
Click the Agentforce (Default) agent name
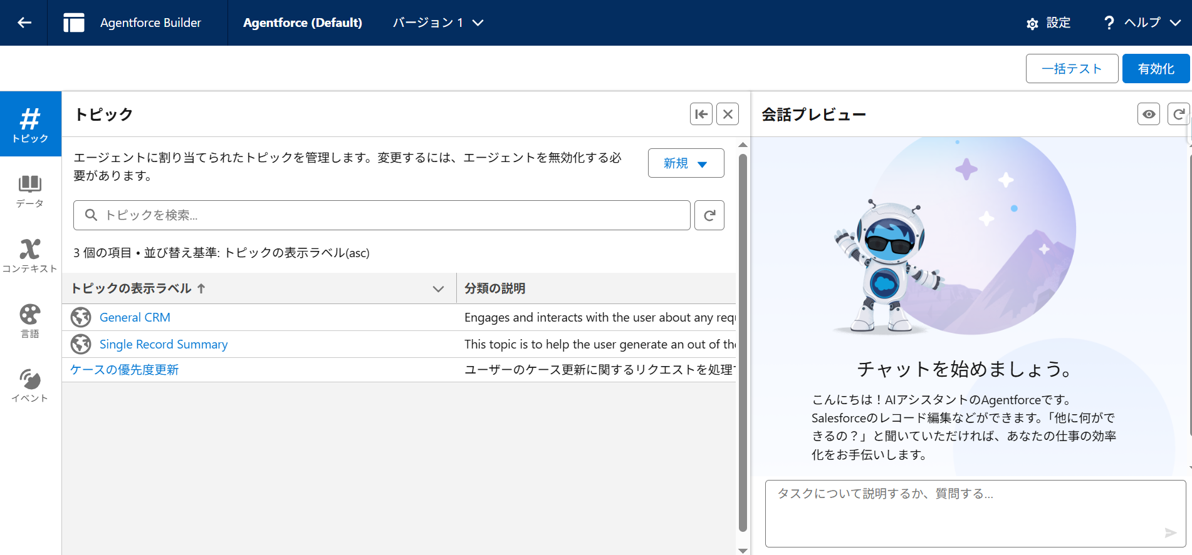click(303, 23)
